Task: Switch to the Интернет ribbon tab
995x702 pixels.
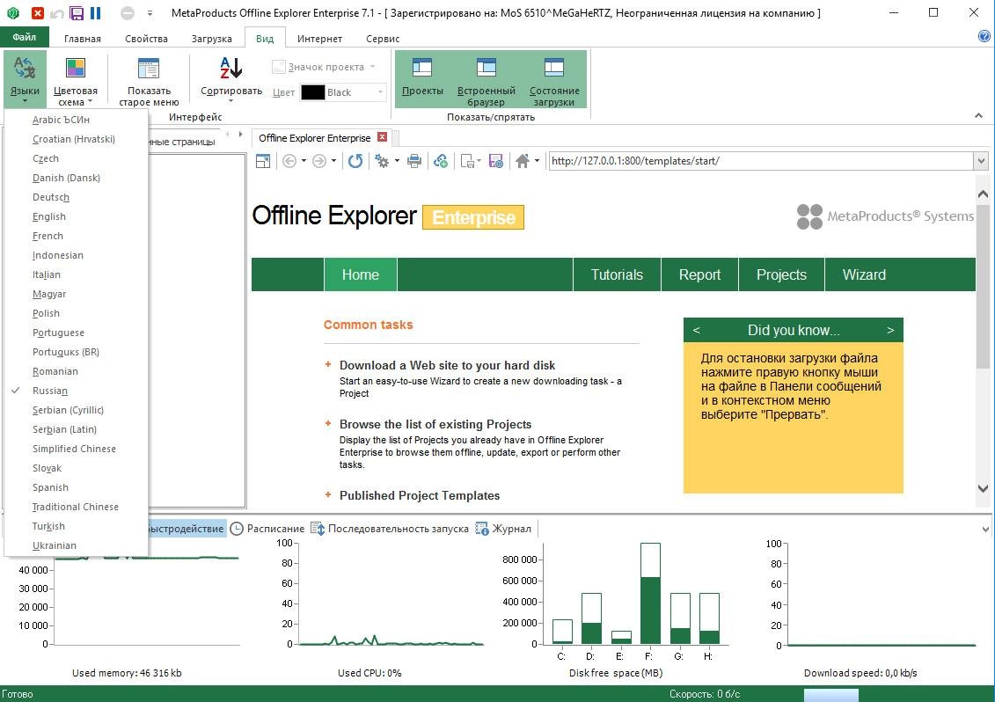Action: click(320, 39)
